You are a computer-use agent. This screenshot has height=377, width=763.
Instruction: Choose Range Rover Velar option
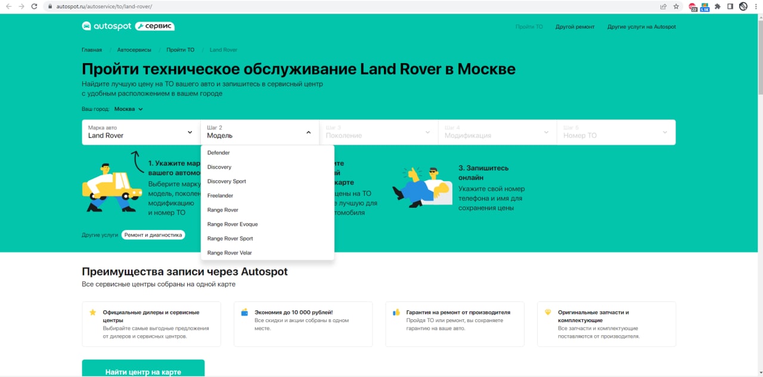pyautogui.click(x=268, y=253)
